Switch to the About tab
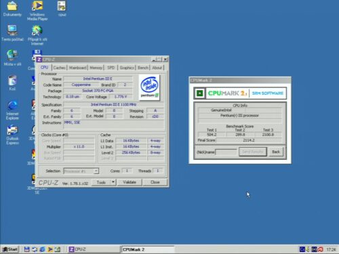 coord(157,68)
